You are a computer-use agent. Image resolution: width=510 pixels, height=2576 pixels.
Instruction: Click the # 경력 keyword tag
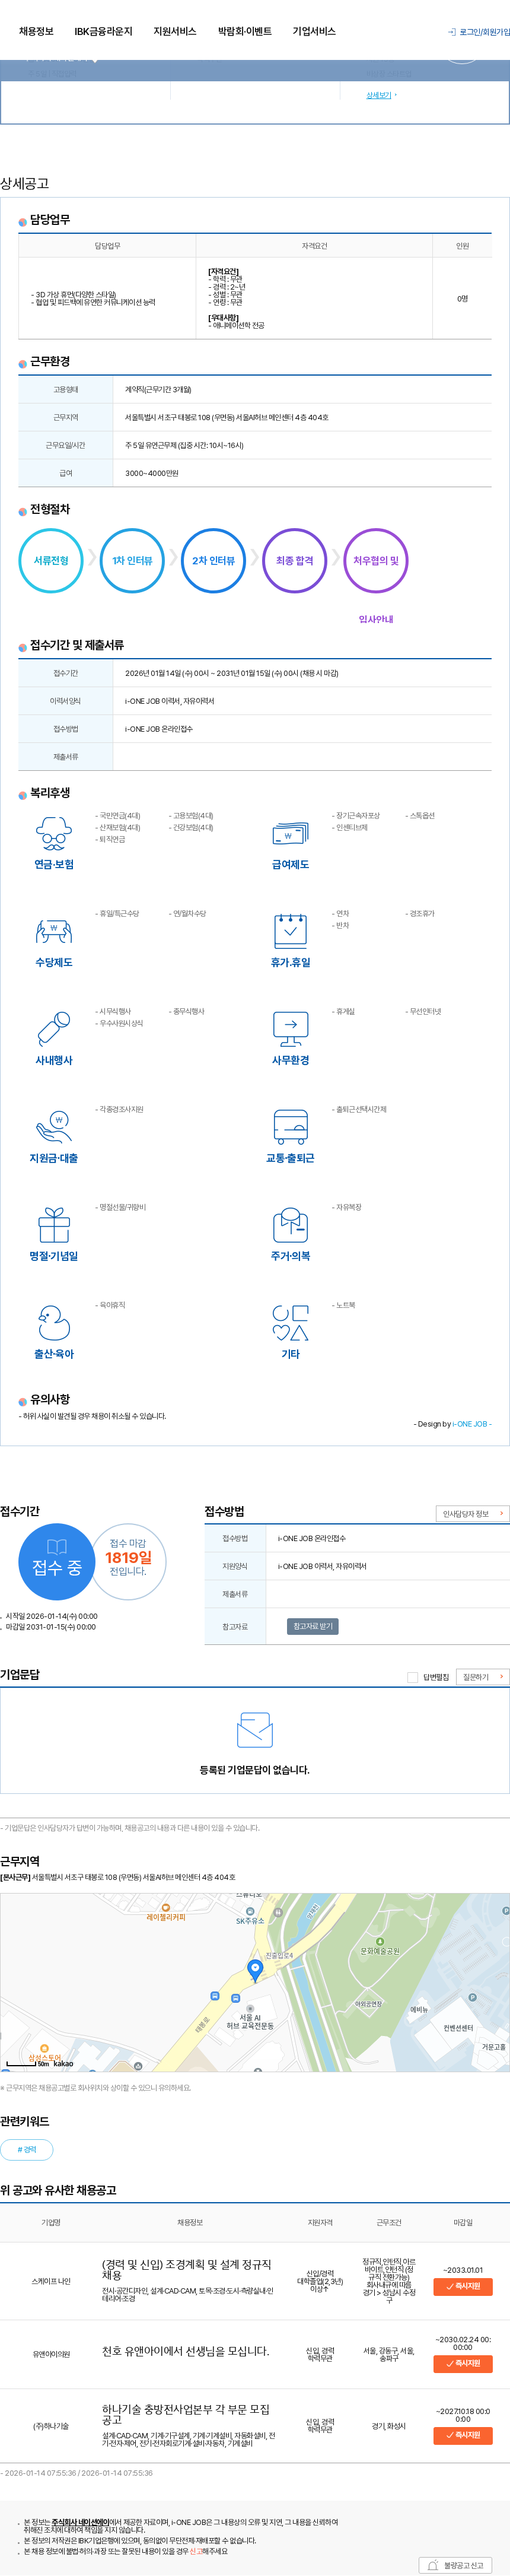coord(27,2149)
